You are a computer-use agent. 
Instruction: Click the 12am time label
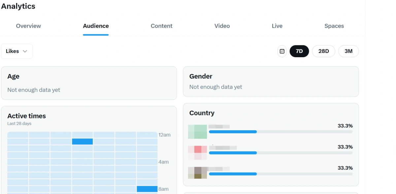tap(164, 135)
